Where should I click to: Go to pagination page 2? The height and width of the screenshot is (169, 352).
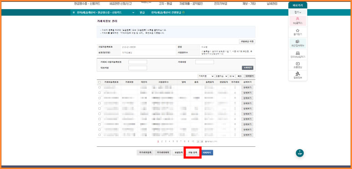coord(162,141)
